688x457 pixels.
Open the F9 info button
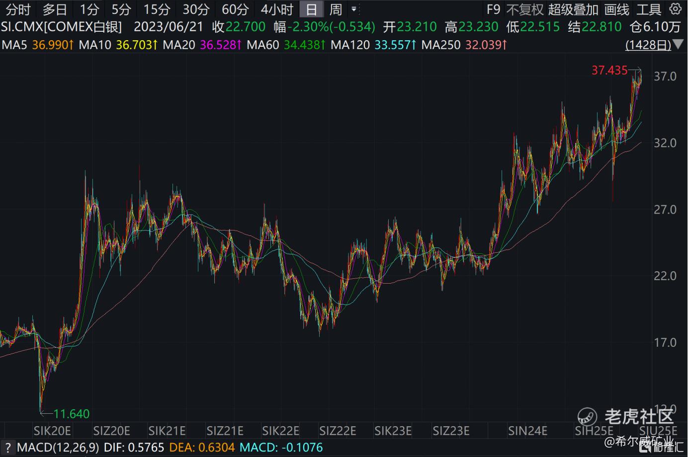pos(493,9)
